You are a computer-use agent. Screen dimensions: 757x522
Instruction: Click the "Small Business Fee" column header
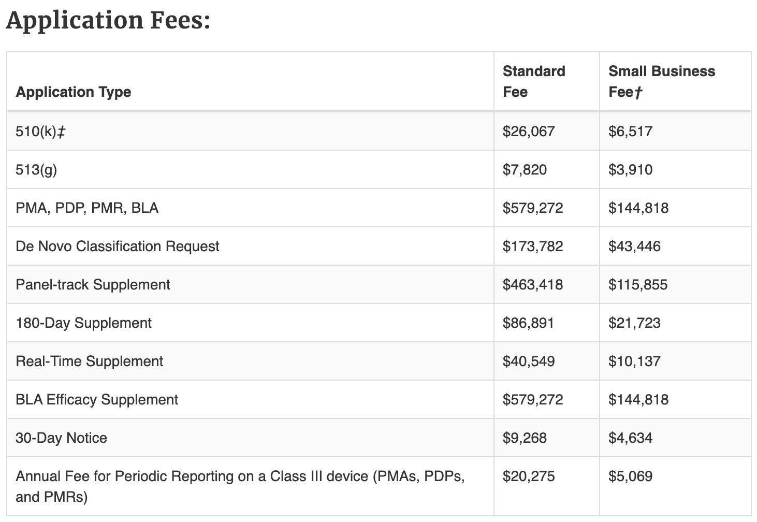(x=661, y=81)
